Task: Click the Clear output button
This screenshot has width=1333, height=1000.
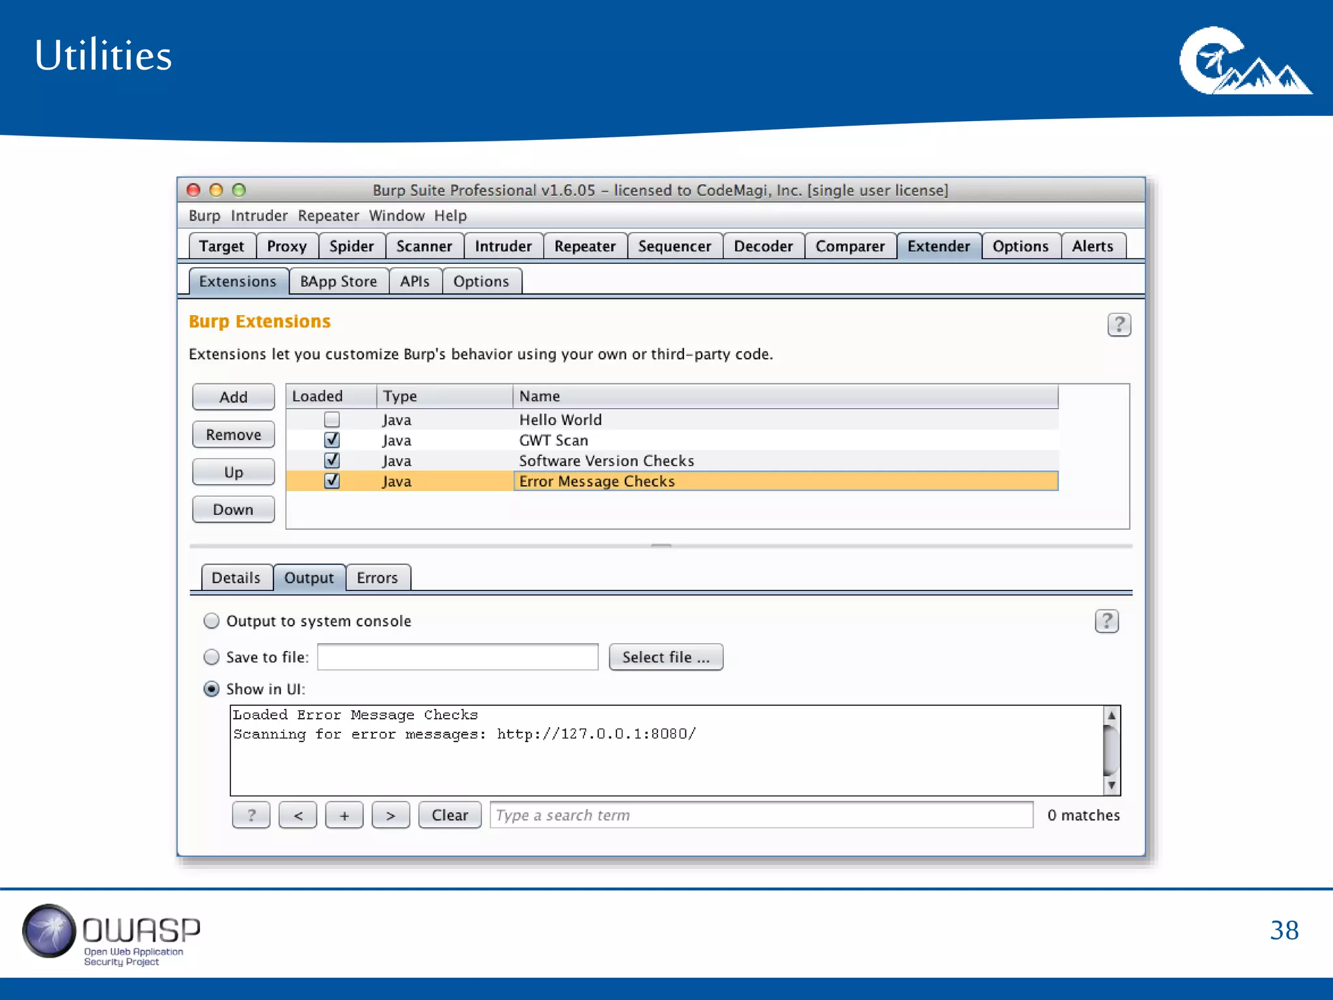Action: tap(450, 815)
